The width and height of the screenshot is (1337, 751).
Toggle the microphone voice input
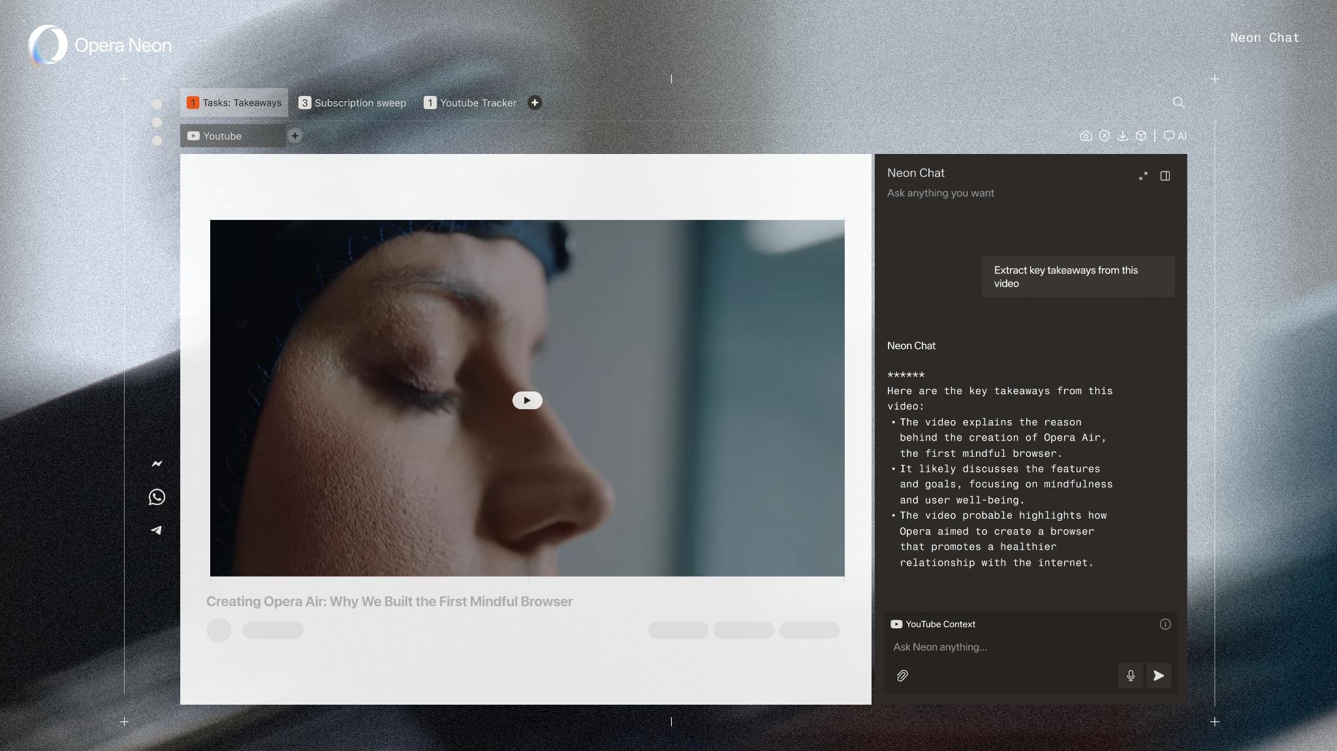coord(1131,675)
